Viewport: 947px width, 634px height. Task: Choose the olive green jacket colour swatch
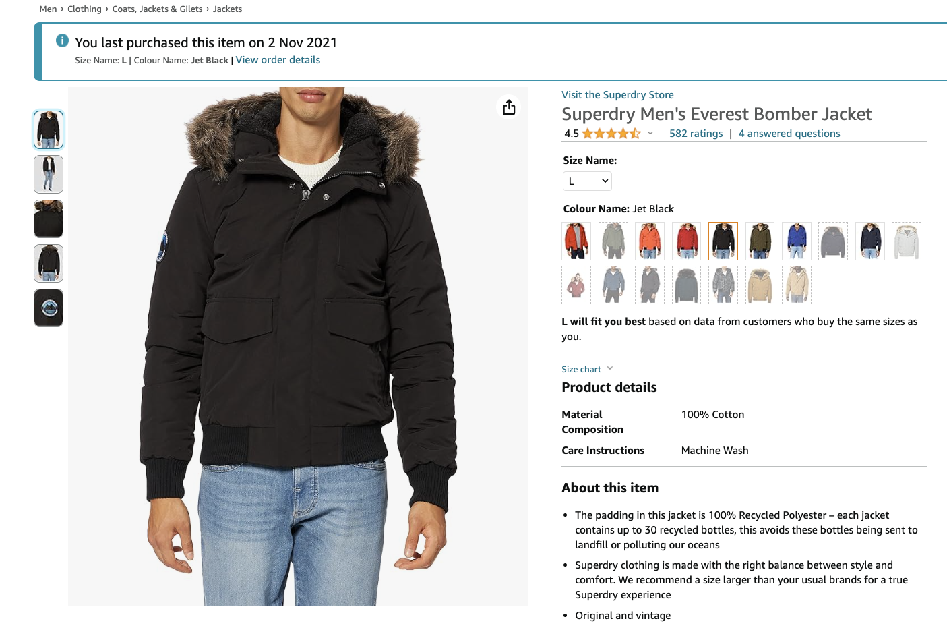[760, 241]
